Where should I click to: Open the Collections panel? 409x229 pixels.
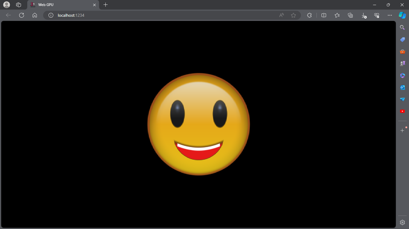coord(350,15)
